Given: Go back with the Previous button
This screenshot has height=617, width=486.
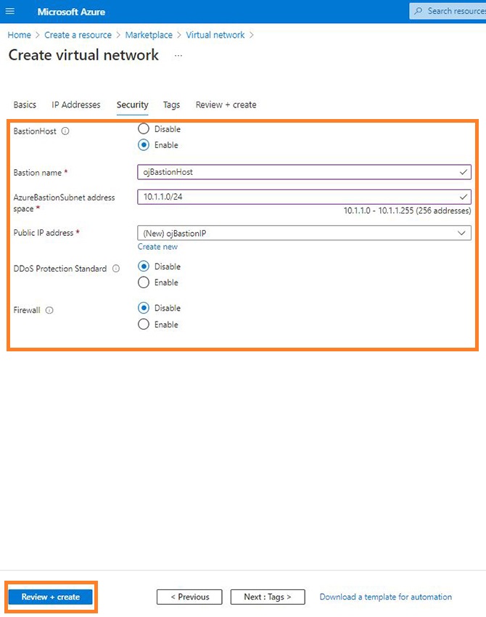Looking at the screenshot, I should point(189,597).
